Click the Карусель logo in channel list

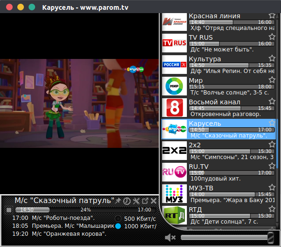[x=174, y=129]
